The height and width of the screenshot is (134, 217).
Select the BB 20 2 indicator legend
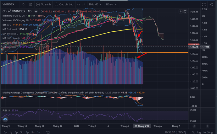[7, 25]
